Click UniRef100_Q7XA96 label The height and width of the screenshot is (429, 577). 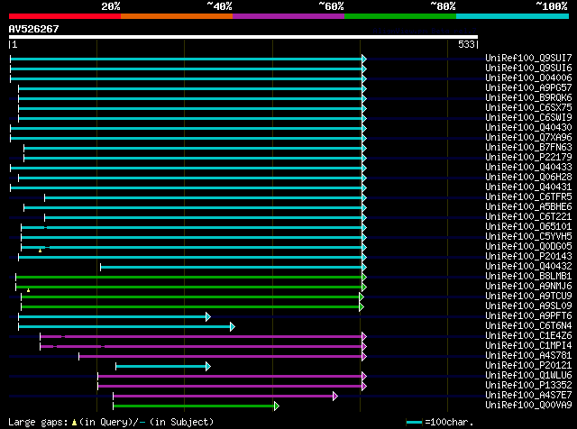point(528,137)
